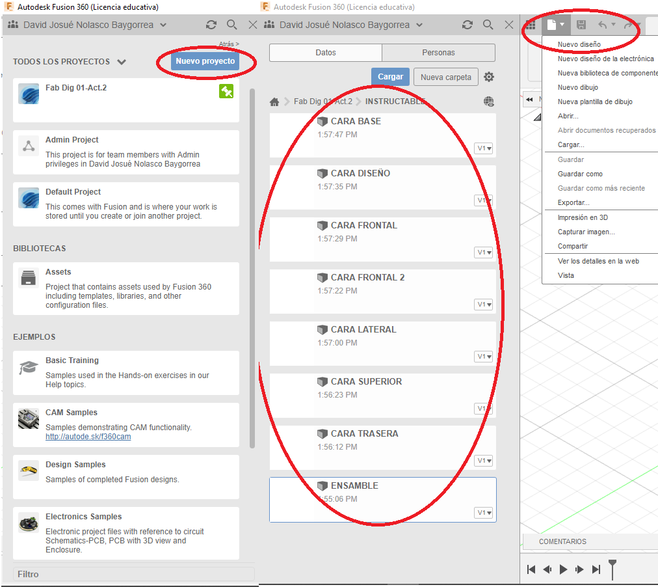Click the Save floppy disk icon
Viewport: 658px width, 587px height.
(581, 25)
